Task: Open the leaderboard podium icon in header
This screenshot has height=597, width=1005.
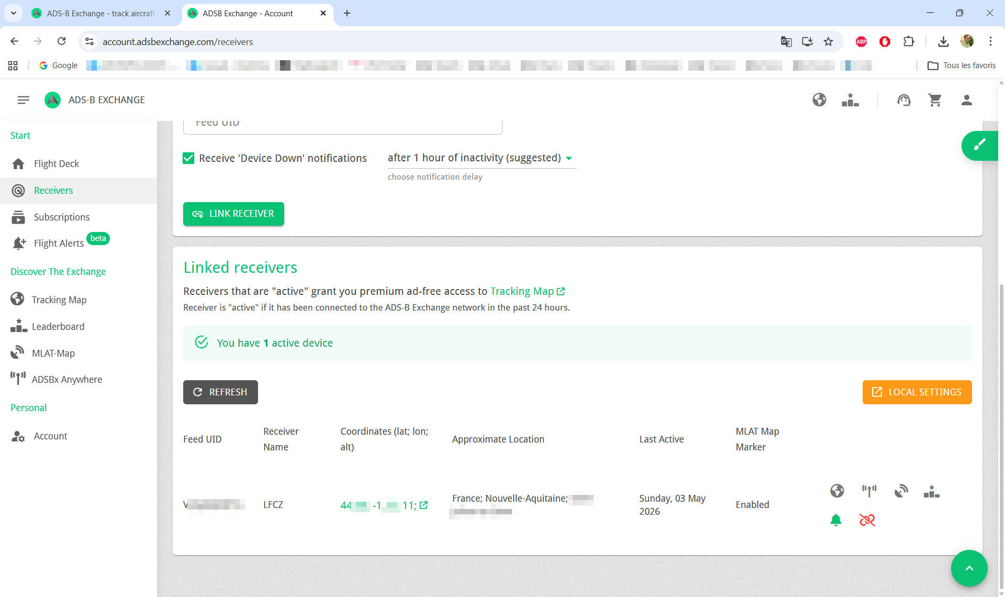Action: [x=850, y=99]
